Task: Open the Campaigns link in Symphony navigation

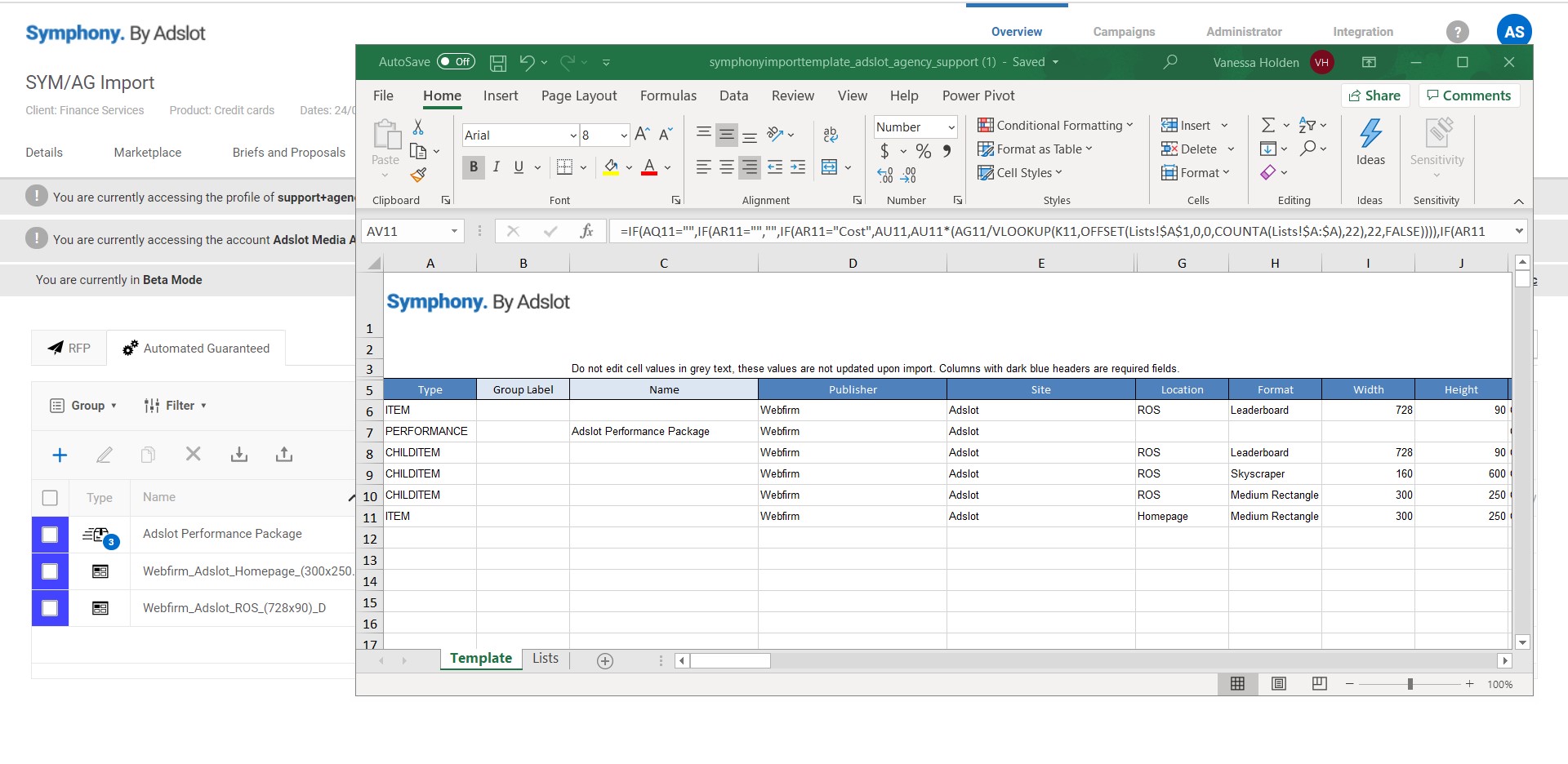Action: (1124, 32)
